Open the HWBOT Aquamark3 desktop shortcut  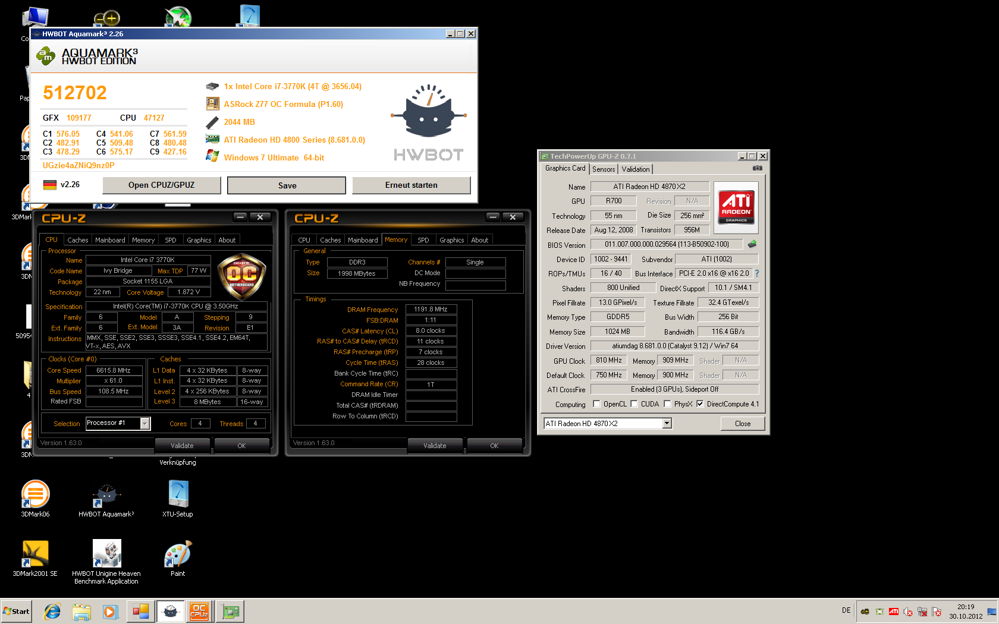[106, 499]
